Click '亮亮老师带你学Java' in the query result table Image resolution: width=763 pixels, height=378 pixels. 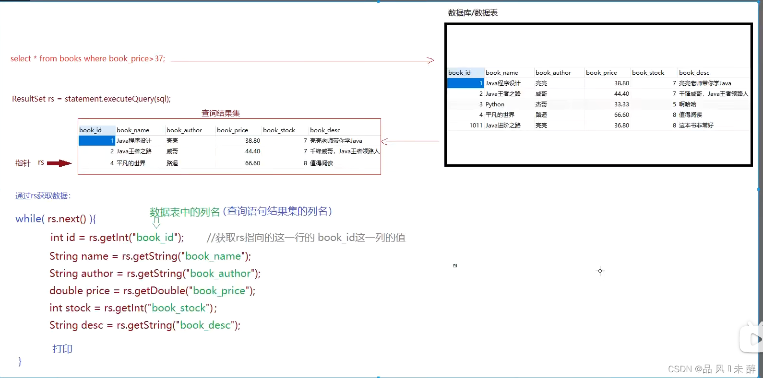click(x=336, y=141)
